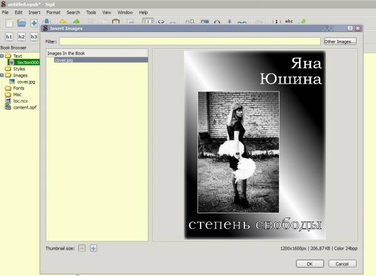The width and height of the screenshot is (376, 276).
Task: Open the View menu
Action: pyautogui.click(x=107, y=13)
